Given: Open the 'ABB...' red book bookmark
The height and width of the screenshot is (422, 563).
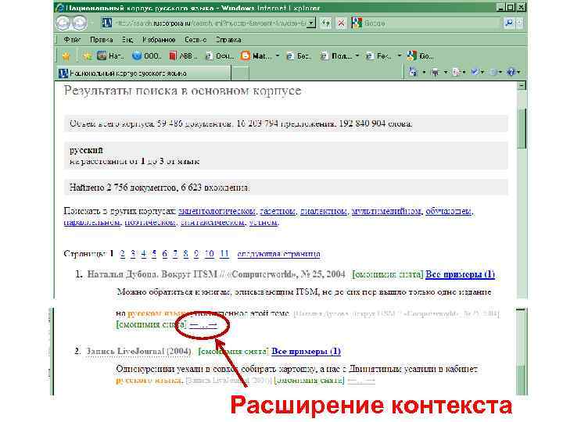Looking at the screenshot, I should (x=183, y=56).
